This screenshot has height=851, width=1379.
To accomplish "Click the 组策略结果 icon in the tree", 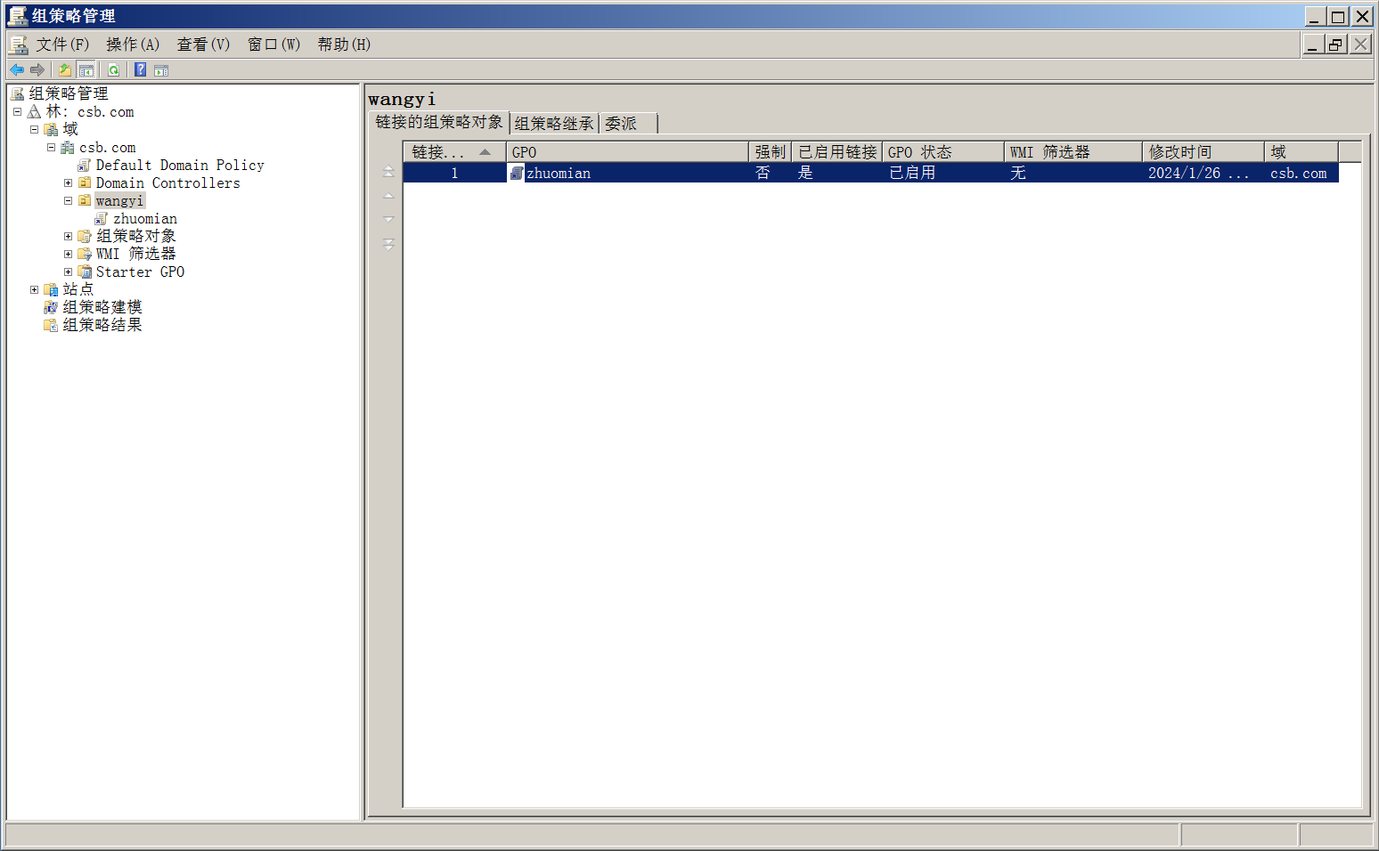I will coord(51,325).
